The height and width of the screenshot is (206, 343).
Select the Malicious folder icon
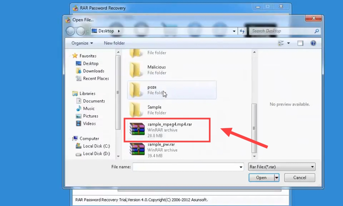(135, 70)
